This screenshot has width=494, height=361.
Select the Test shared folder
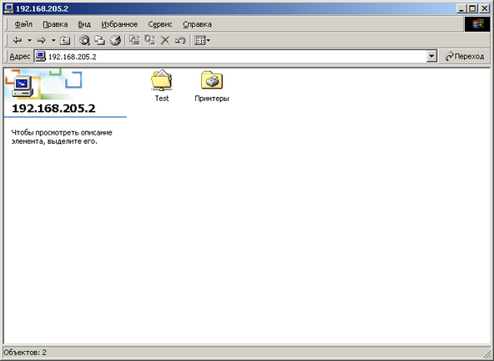coord(162,86)
